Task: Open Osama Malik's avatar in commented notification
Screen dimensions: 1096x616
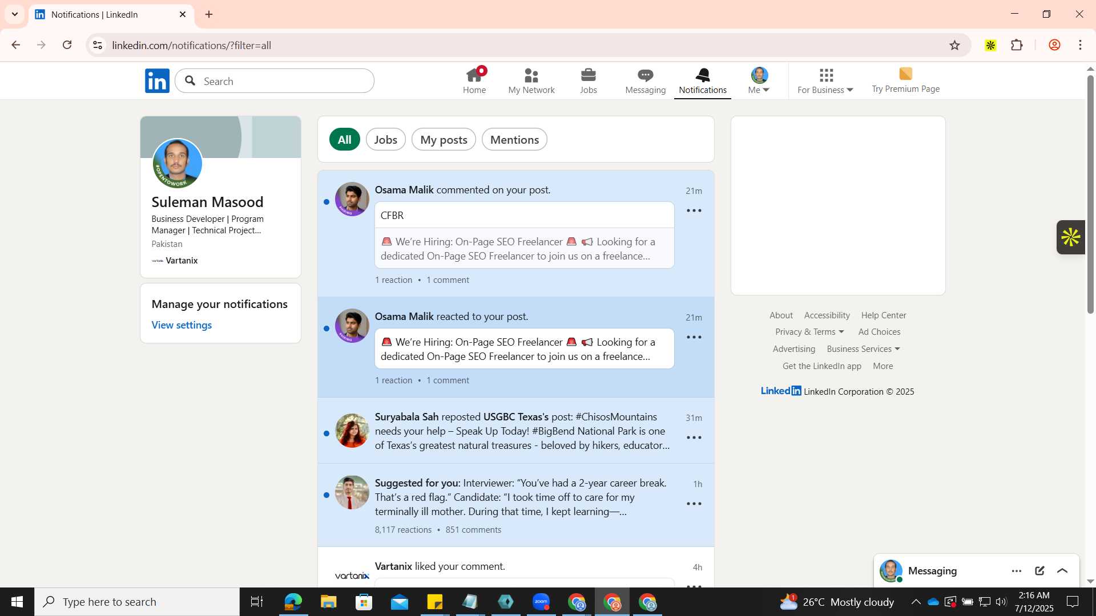Action: pos(352,199)
